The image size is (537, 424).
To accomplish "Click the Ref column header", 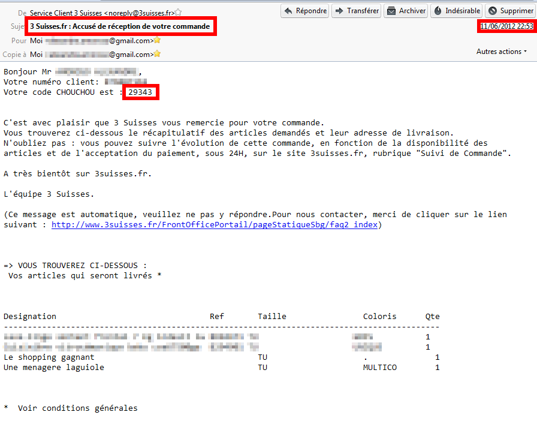I will 217,317.
